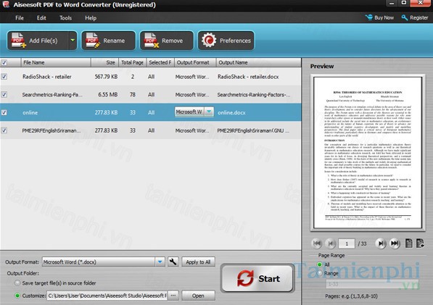Viewport: 433px width, 305px height.
Task: Go to first preview page icon
Action: click(317, 243)
